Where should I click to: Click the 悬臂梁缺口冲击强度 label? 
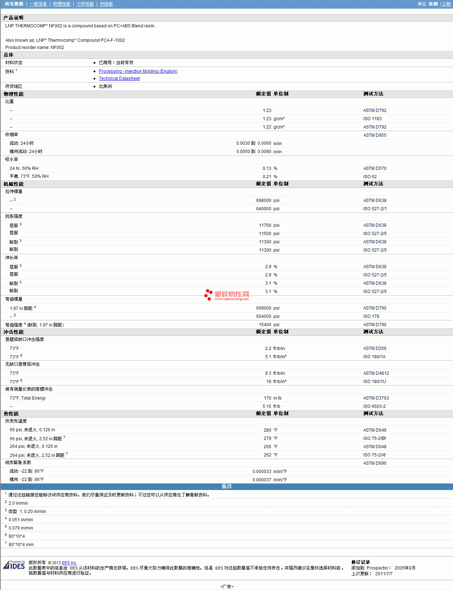tap(24, 339)
